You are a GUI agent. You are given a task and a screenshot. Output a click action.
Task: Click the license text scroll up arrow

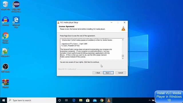point(123,40)
